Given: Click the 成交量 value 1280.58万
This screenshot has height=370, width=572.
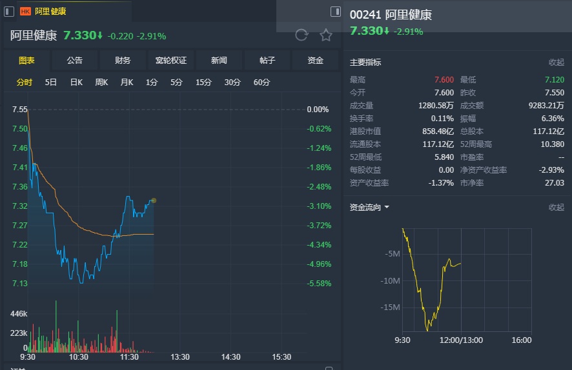Looking at the screenshot, I should click(436, 106).
